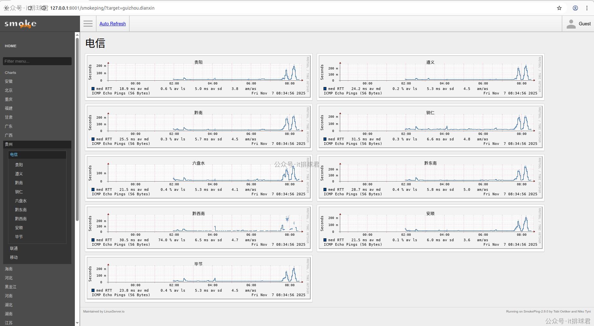Open the 广东 province entry

pos(9,126)
